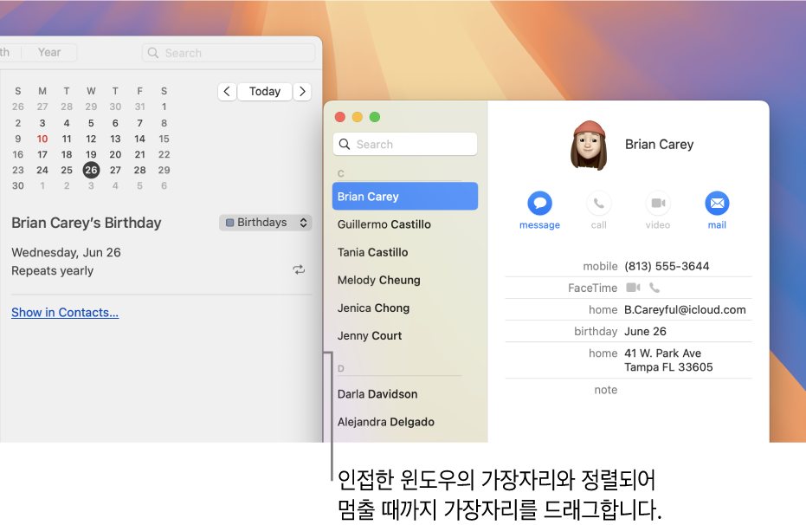Click the Today button in Calendar

(x=265, y=92)
